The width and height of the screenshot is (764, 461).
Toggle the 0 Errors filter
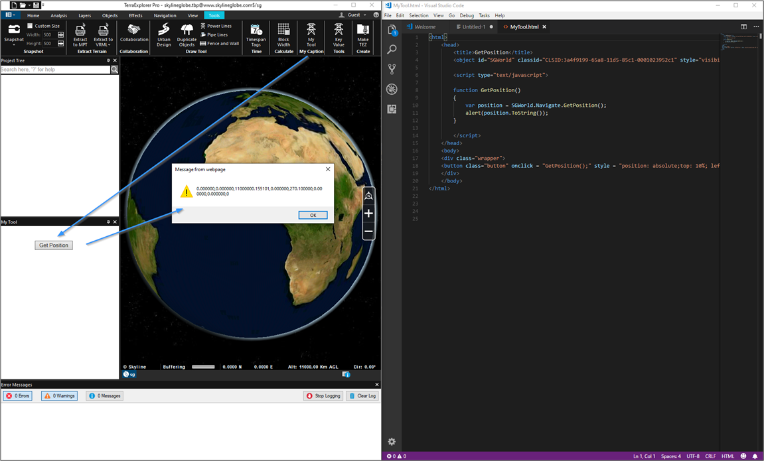[17, 396]
